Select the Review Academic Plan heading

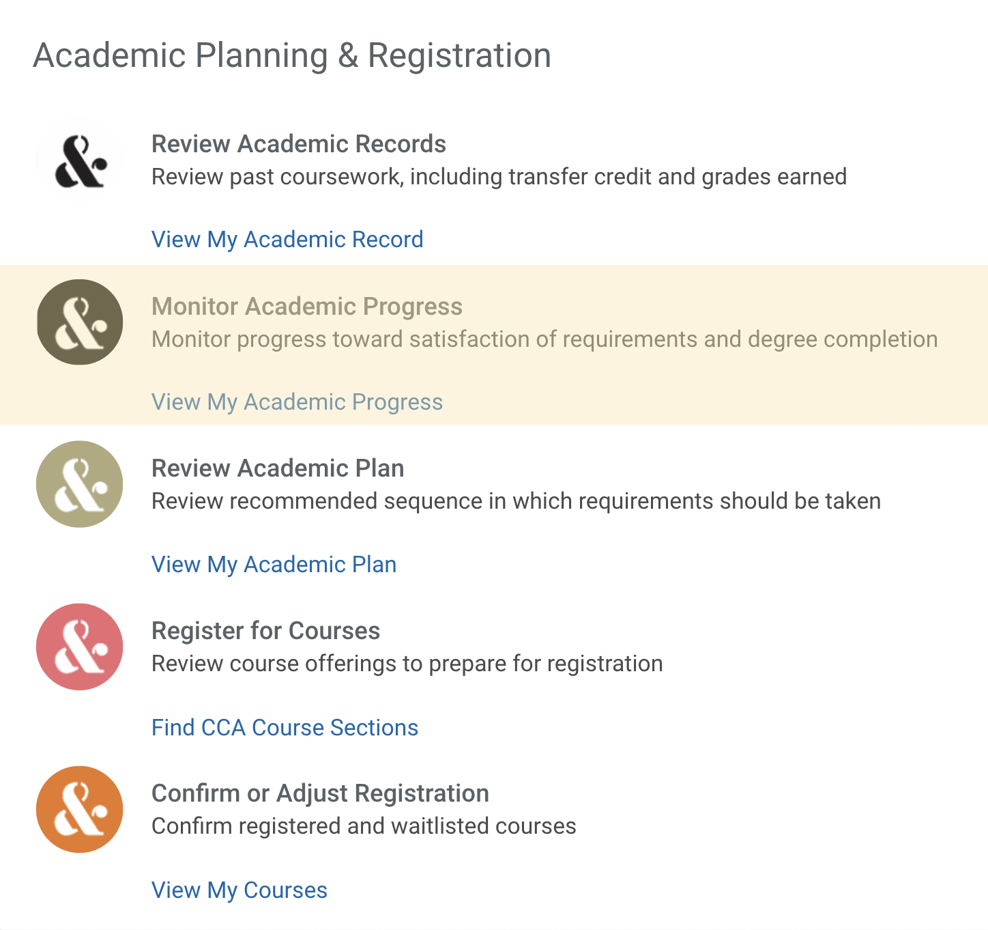(278, 468)
